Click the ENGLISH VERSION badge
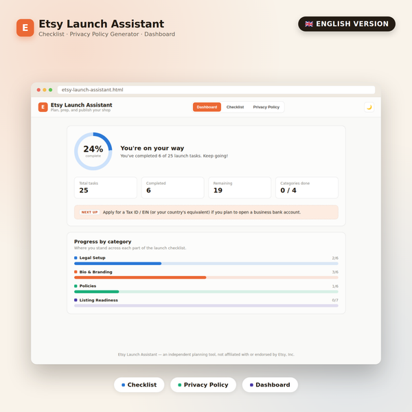The width and height of the screenshot is (412, 412). (347, 24)
